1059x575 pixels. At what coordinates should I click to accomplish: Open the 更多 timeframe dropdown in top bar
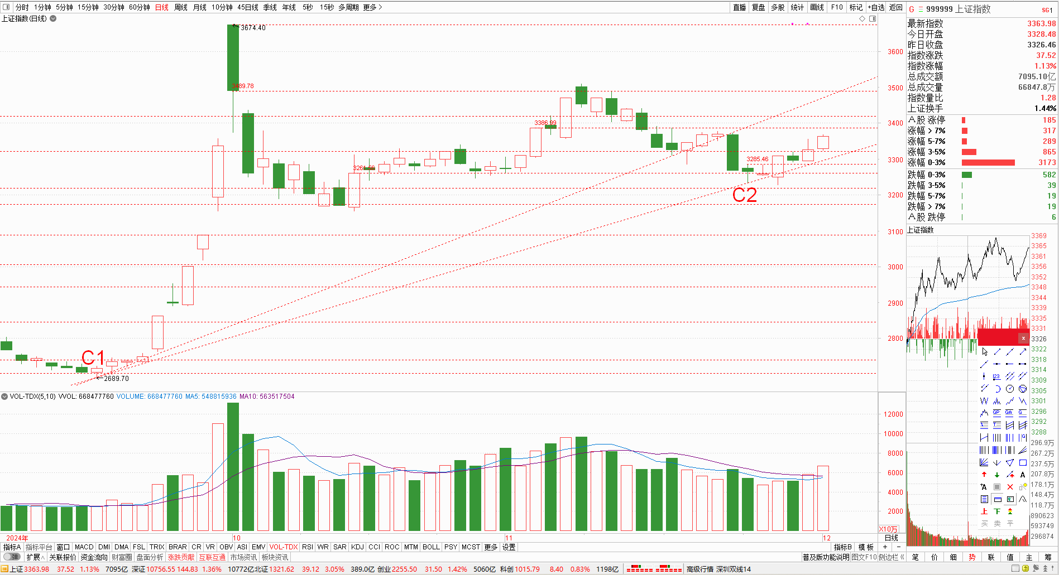point(372,7)
